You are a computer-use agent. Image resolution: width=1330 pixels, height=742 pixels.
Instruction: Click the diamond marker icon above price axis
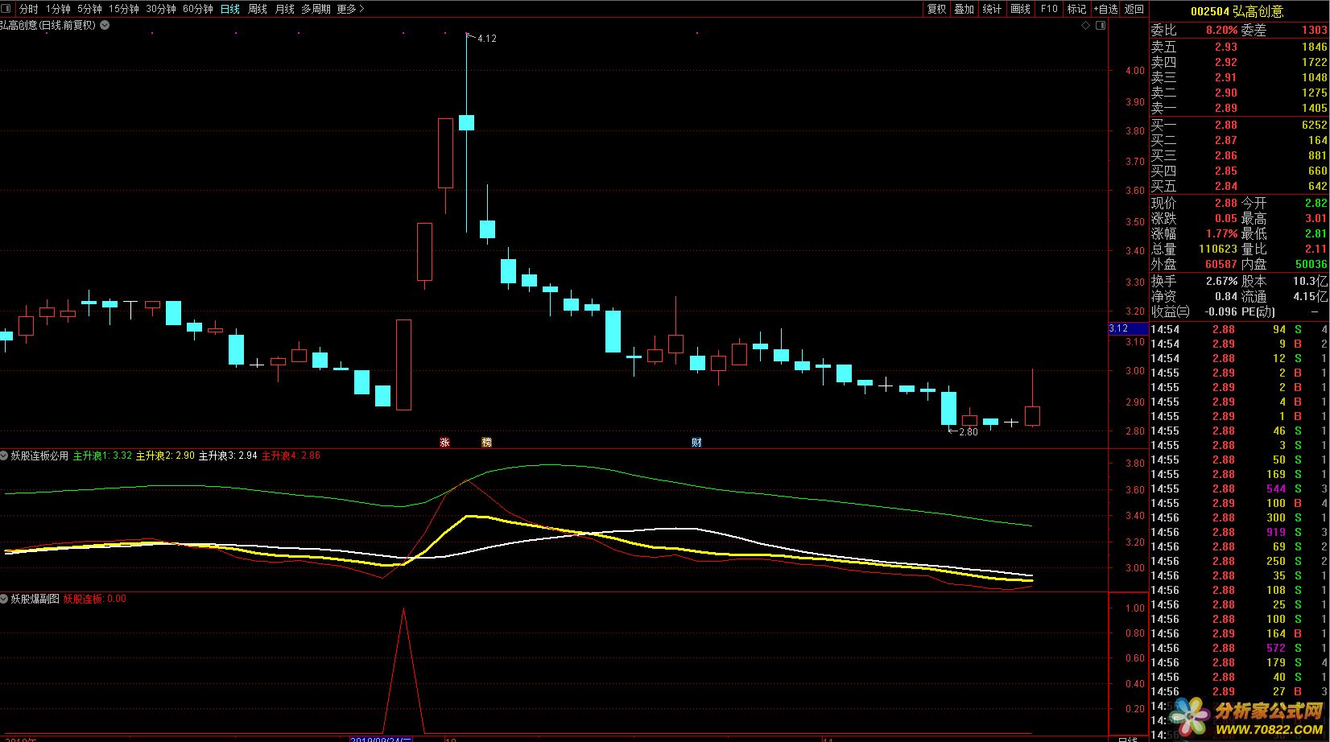point(1085,25)
